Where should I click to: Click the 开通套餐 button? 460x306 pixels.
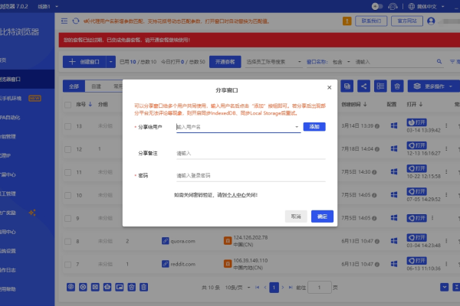tap(225, 62)
